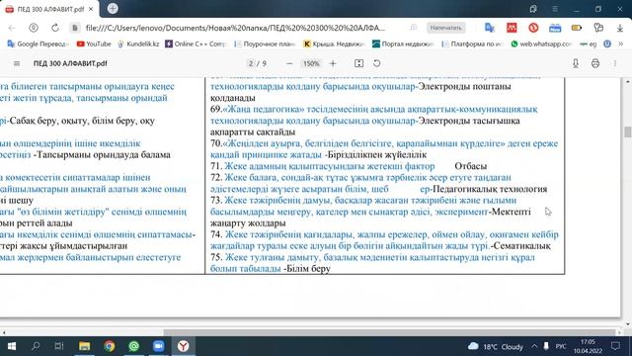Click the blue calendar extension icon
This screenshot has height=356, width=632.
555,28
